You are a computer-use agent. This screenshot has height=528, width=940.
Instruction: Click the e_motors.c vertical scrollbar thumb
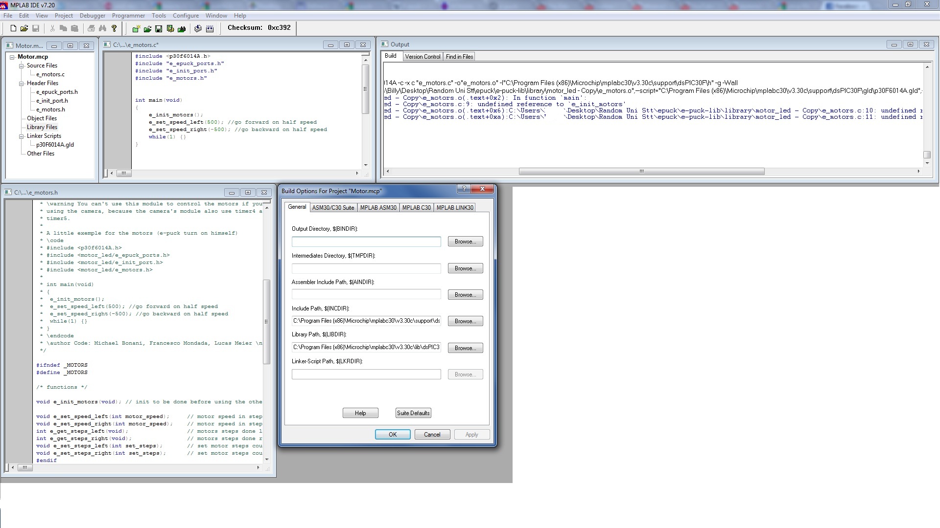pyautogui.click(x=365, y=89)
